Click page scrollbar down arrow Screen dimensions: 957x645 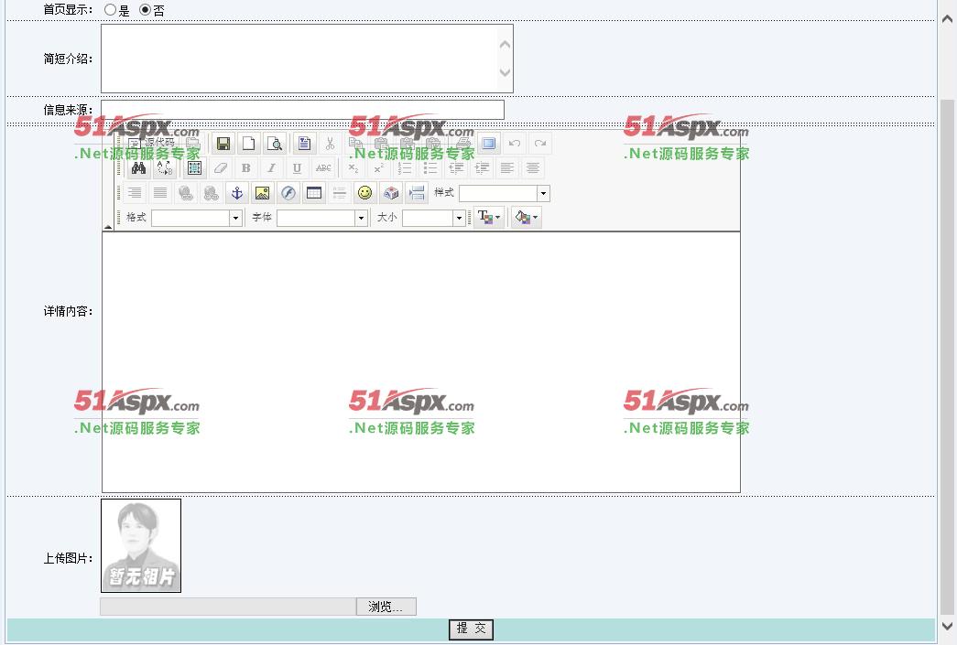pyautogui.click(x=947, y=626)
